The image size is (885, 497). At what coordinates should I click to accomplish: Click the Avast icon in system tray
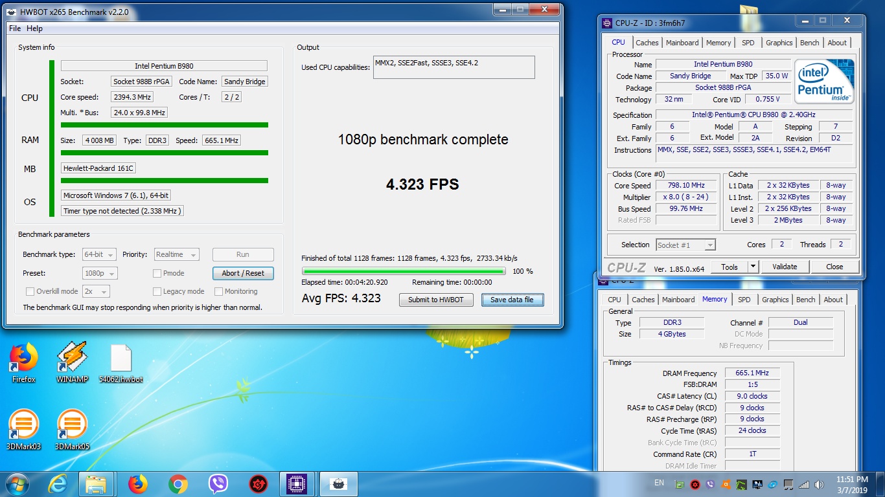(x=726, y=484)
